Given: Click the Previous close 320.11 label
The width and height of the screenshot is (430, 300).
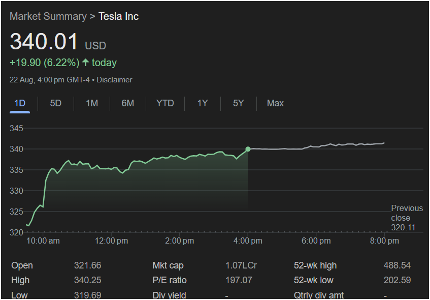Looking at the screenshot, I should tap(406, 218).
